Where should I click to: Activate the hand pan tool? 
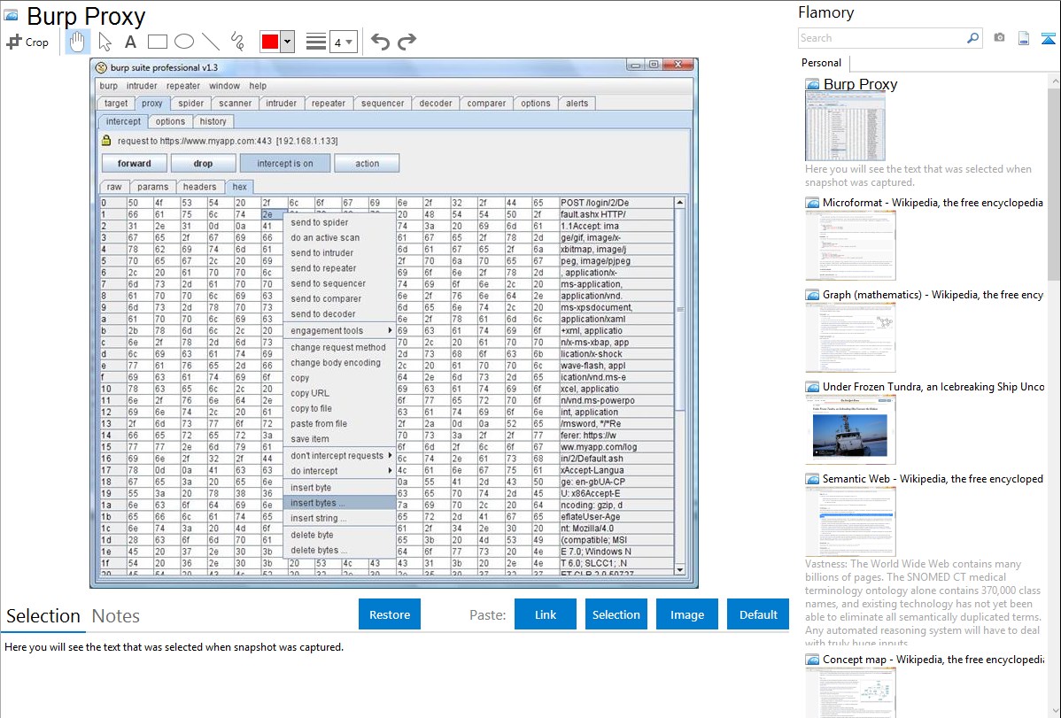(x=78, y=42)
